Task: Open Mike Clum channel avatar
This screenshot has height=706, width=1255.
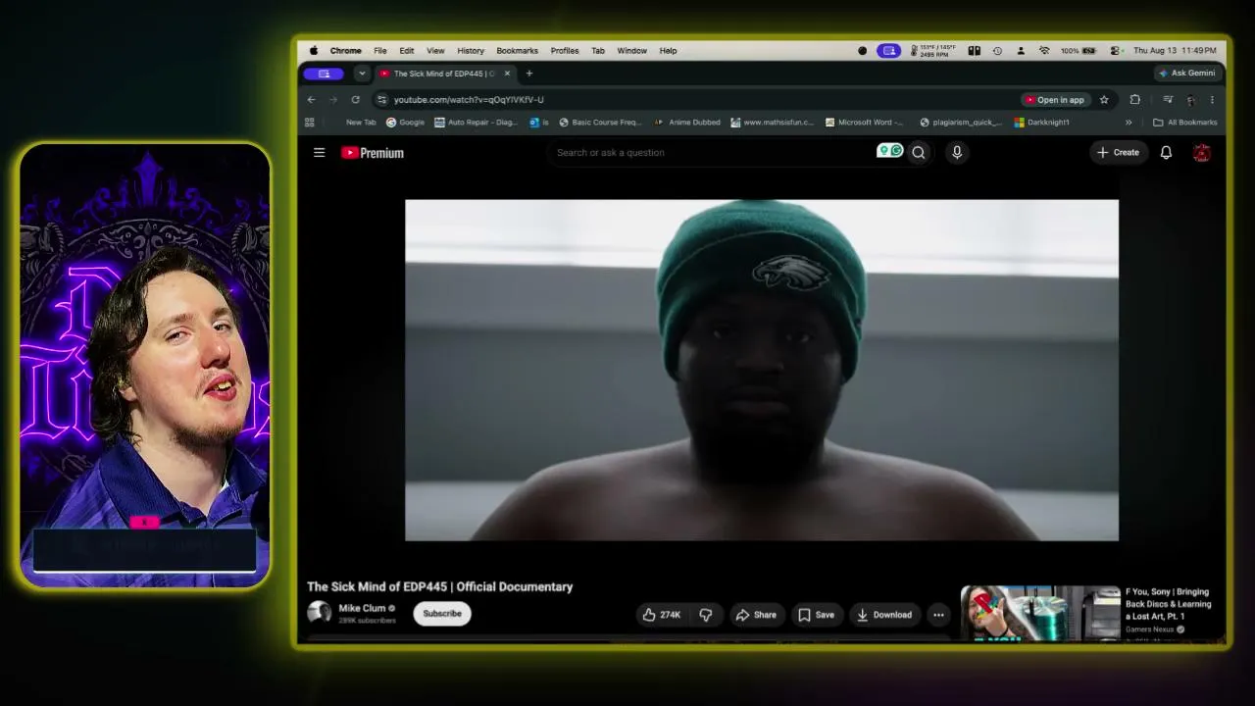Action: tap(319, 614)
